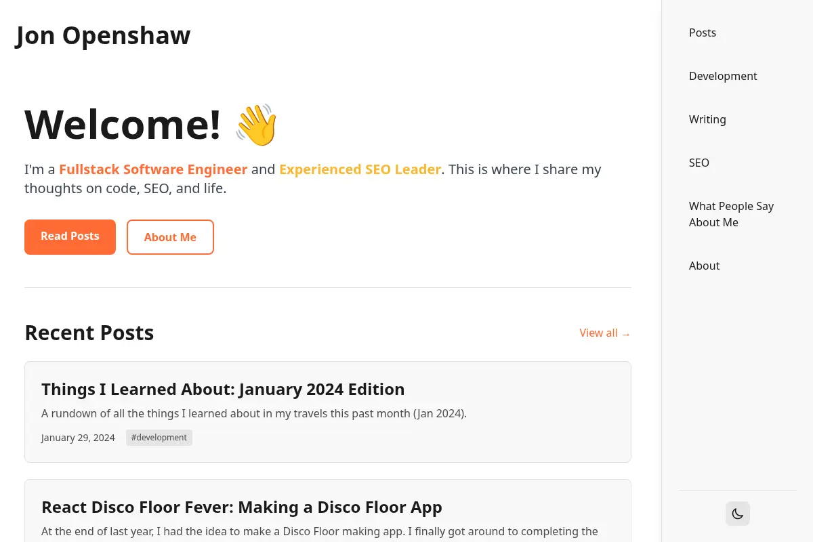This screenshot has height=542, width=813.
Task: Click the Recent Posts heading
Action: tap(89, 333)
